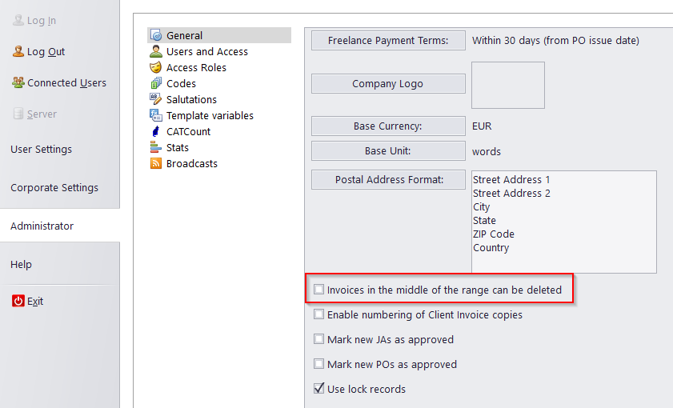Image resolution: width=673 pixels, height=408 pixels.
Task: Click the Log Out user icon
Action: (18, 51)
